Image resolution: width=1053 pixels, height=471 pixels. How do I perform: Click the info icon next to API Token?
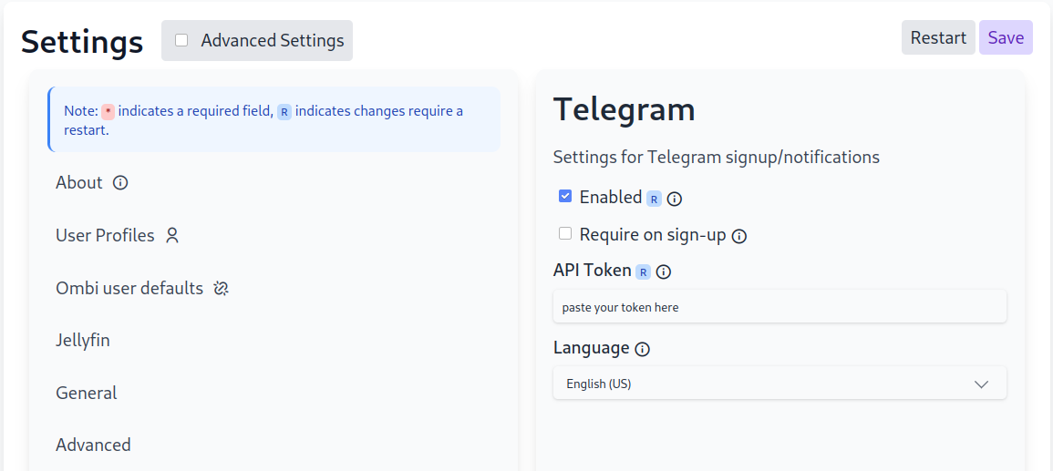[x=664, y=271]
